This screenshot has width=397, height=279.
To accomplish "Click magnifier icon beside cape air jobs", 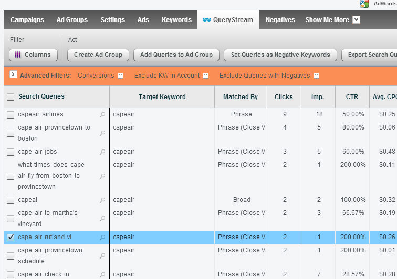I will pyautogui.click(x=102, y=152).
